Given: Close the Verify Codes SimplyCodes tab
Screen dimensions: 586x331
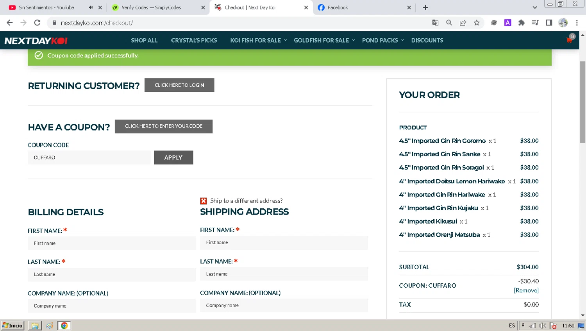Looking at the screenshot, I should point(203,7).
